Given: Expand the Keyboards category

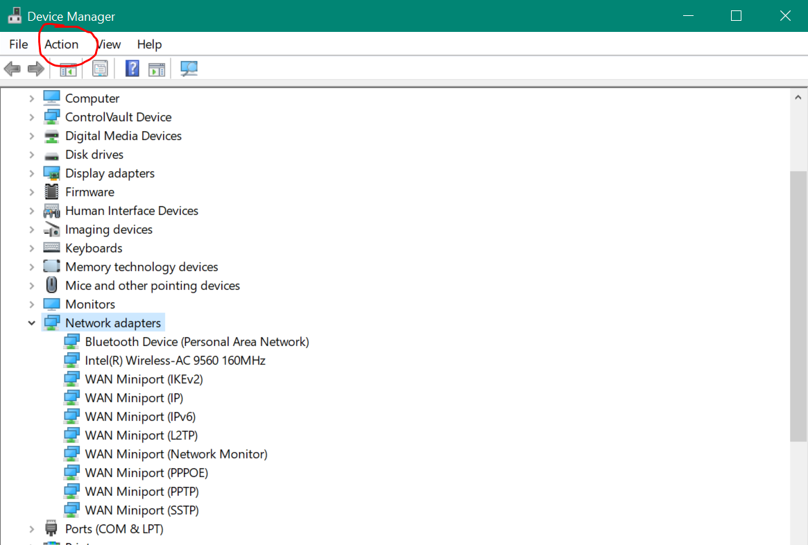Looking at the screenshot, I should (x=31, y=248).
